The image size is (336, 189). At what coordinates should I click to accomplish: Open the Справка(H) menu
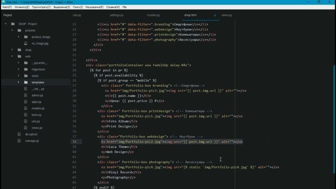tap(113, 7)
